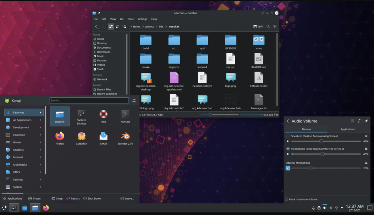Open the src folder
Viewport: 374px width, 215px height.
174,42
